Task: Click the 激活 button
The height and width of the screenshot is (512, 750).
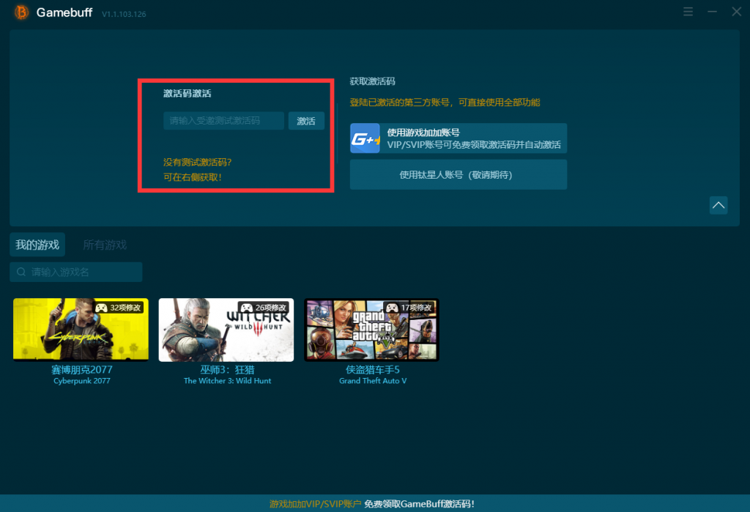Action: tap(306, 121)
